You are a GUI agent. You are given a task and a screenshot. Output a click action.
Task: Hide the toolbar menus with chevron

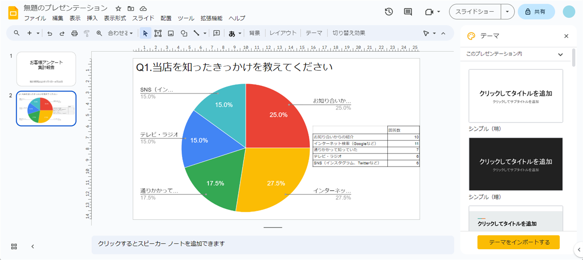tap(443, 33)
